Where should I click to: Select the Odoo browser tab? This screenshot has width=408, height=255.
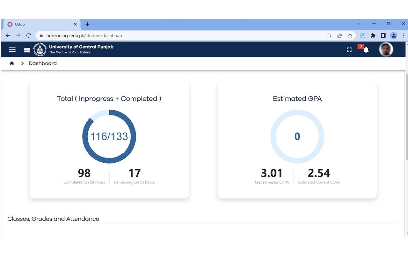pos(38,24)
